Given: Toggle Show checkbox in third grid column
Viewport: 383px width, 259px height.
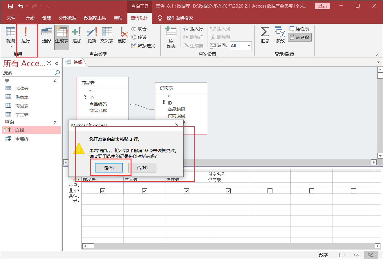Looking at the screenshot, I should click(186, 191).
